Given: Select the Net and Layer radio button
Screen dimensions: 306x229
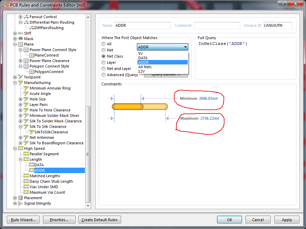Looking at the screenshot, I should pyautogui.click(x=103, y=69).
